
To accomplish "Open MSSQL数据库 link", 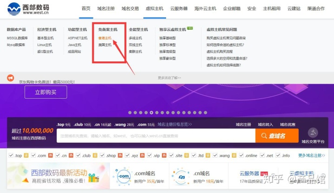I will click(17, 38).
